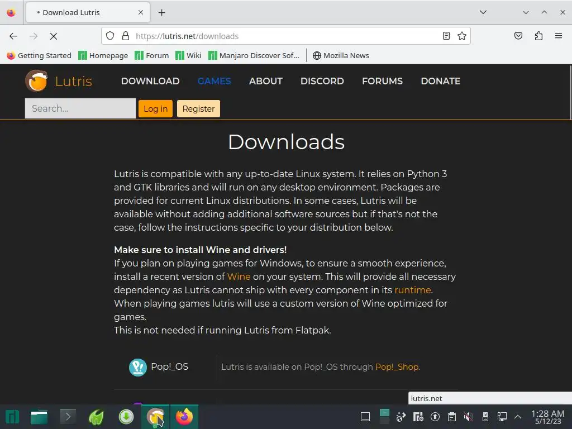
Task: Open the DONATE nav menu item
Action: click(x=441, y=81)
